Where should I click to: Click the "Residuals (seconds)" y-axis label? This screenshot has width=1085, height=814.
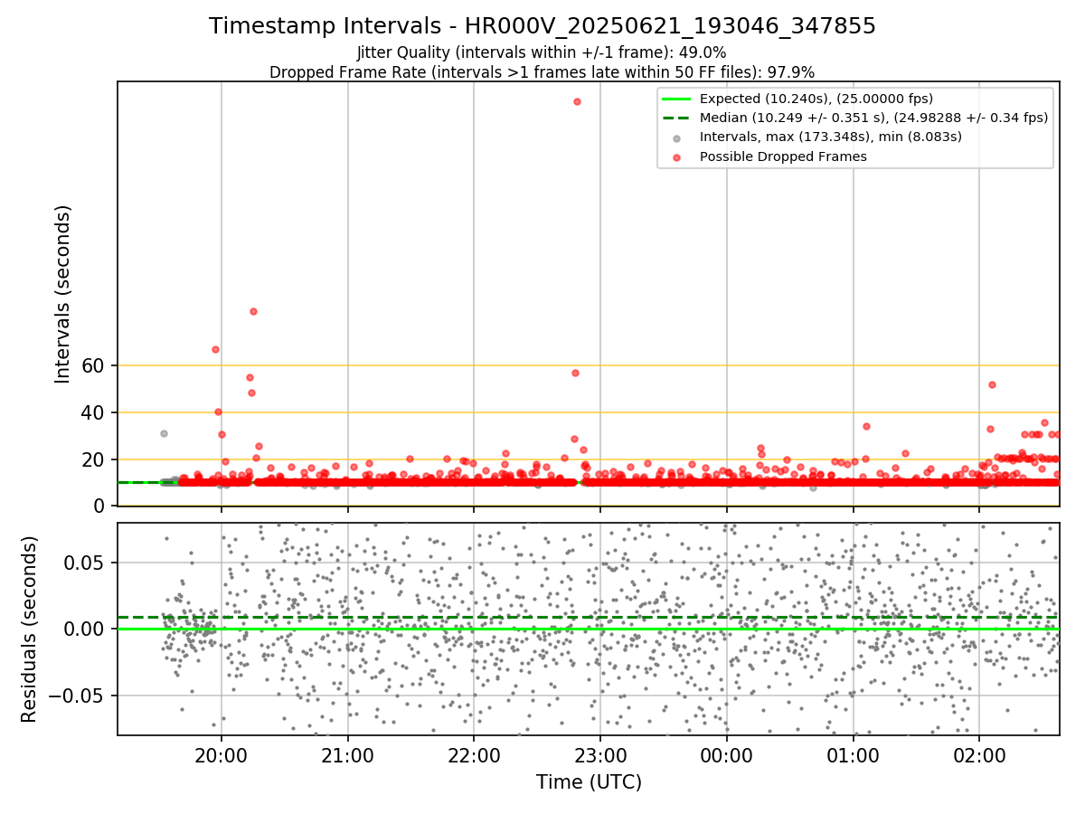click(29, 629)
